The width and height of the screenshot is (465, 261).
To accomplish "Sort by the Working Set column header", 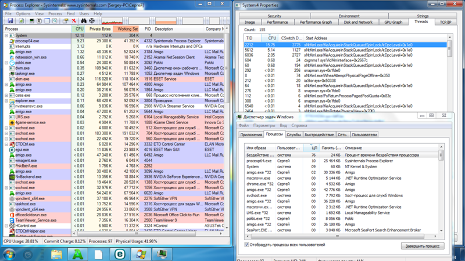I will pyautogui.click(x=126, y=29).
